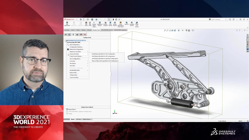
Task: Open the Open-file dropdown arrow
Action: (90, 19)
